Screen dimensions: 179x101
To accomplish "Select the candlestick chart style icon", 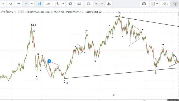I will coord(39,4).
